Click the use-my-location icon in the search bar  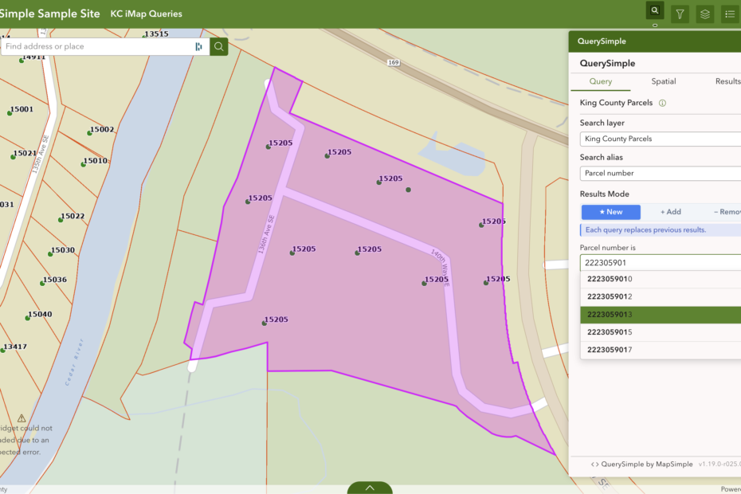pyautogui.click(x=198, y=45)
